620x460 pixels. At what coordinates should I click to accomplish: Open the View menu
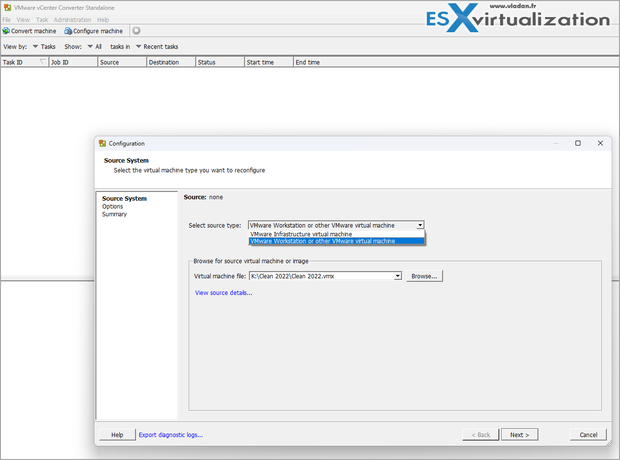coord(23,20)
